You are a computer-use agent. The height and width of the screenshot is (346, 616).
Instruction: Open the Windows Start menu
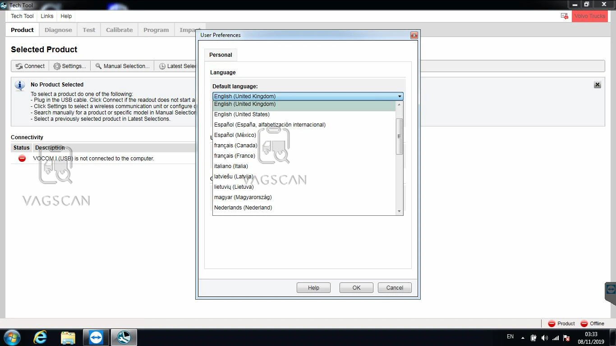[x=12, y=337]
